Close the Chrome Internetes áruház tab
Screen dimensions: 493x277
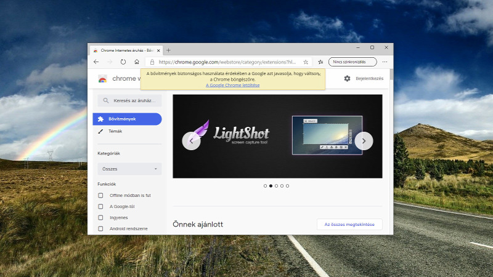click(x=158, y=50)
